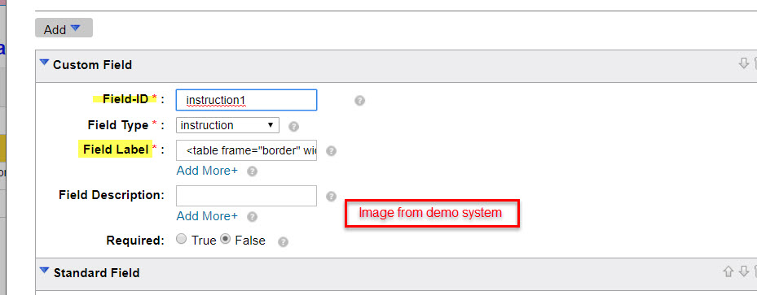Open help icon beside Required radio buttons

pos(284,241)
